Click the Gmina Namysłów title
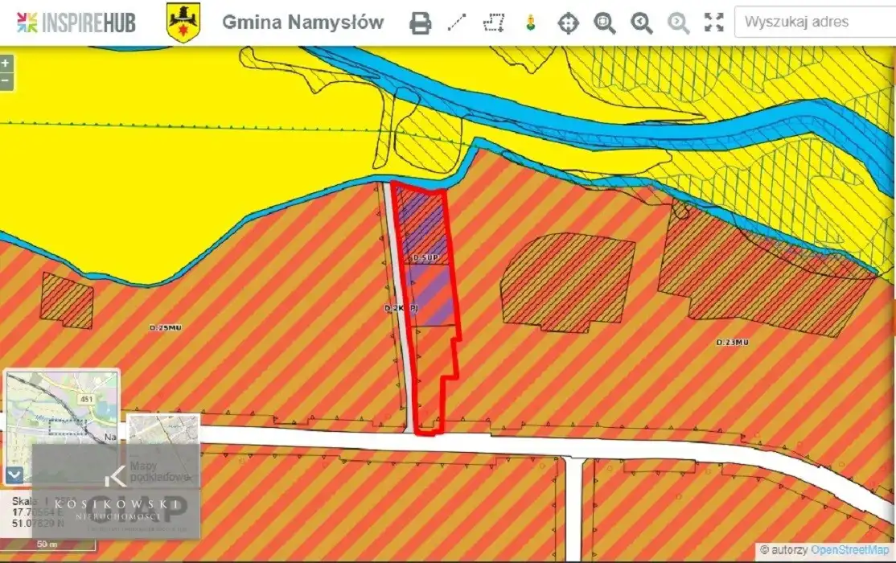 pos(302,23)
